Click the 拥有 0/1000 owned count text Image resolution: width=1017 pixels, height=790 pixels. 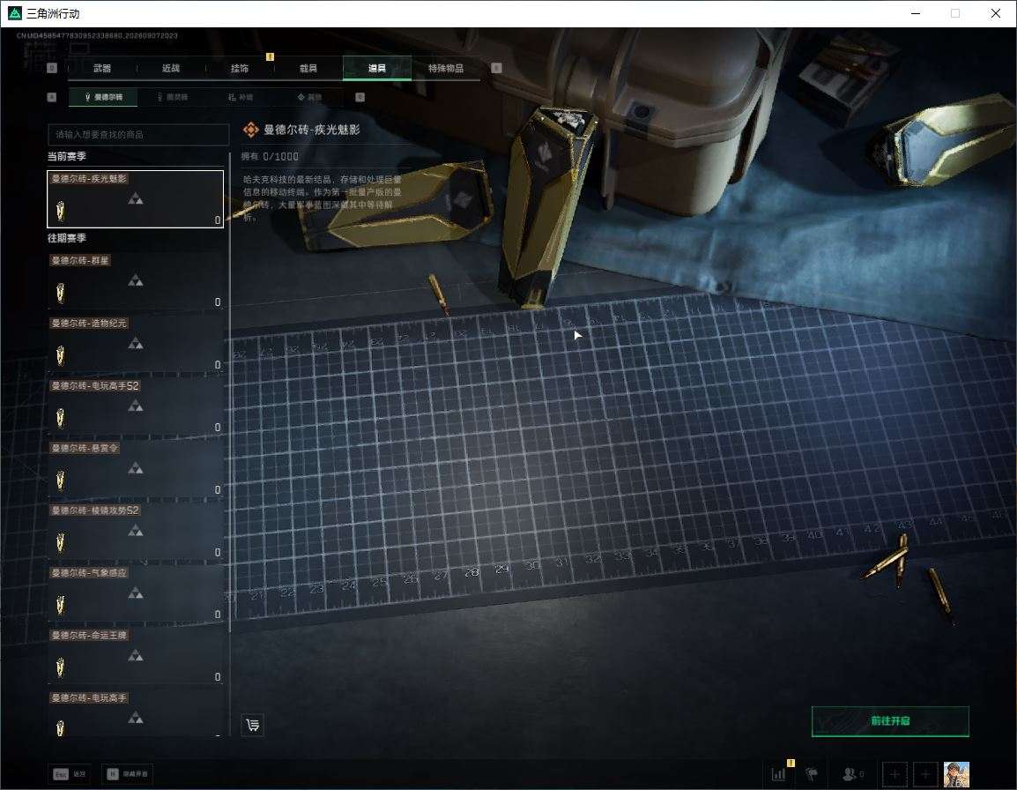click(x=270, y=156)
